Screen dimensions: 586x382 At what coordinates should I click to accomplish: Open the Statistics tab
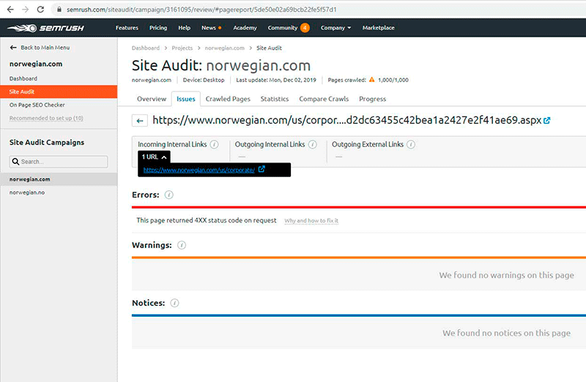point(275,99)
